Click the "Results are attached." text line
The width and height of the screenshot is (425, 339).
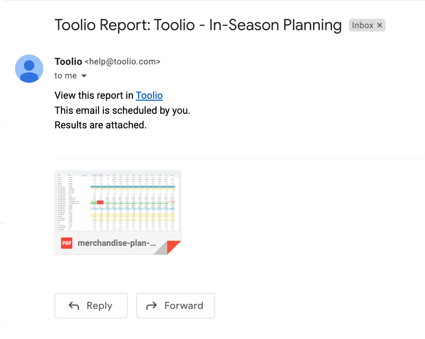coord(100,125)
